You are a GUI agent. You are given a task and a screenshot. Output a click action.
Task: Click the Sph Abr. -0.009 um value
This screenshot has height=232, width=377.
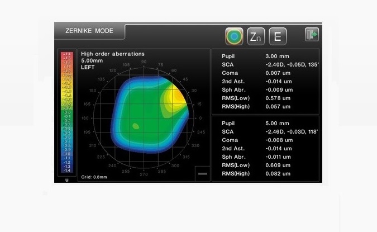tap(279, 90)
